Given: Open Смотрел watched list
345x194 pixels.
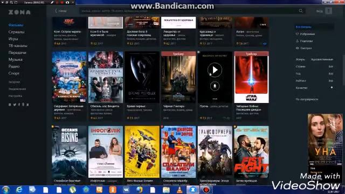Looking at the screenshot, I should [306, 48].
